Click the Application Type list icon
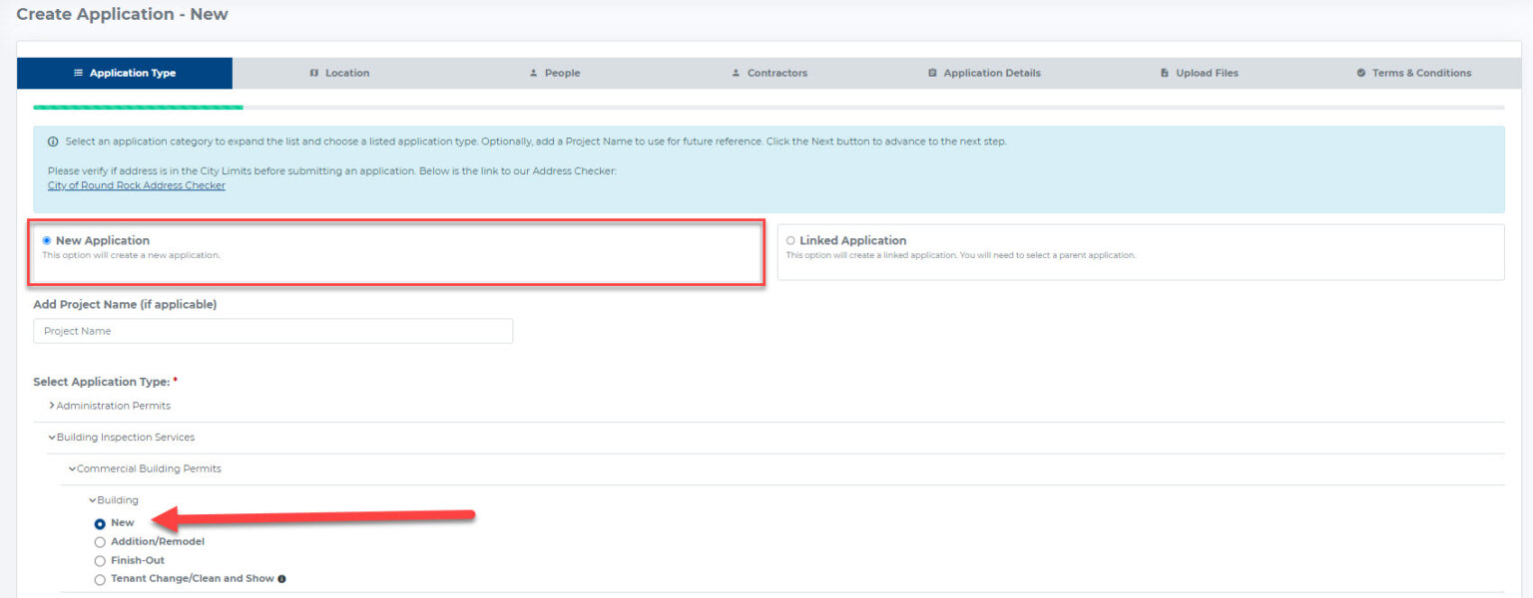The image size is (1533, 598). 79,73
